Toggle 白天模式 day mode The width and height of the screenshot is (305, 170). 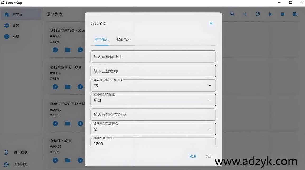pos(6,152)
